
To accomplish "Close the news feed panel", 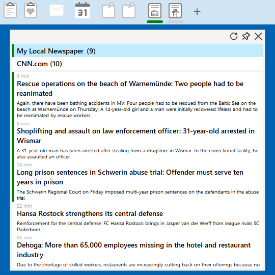I will (258, 36).
